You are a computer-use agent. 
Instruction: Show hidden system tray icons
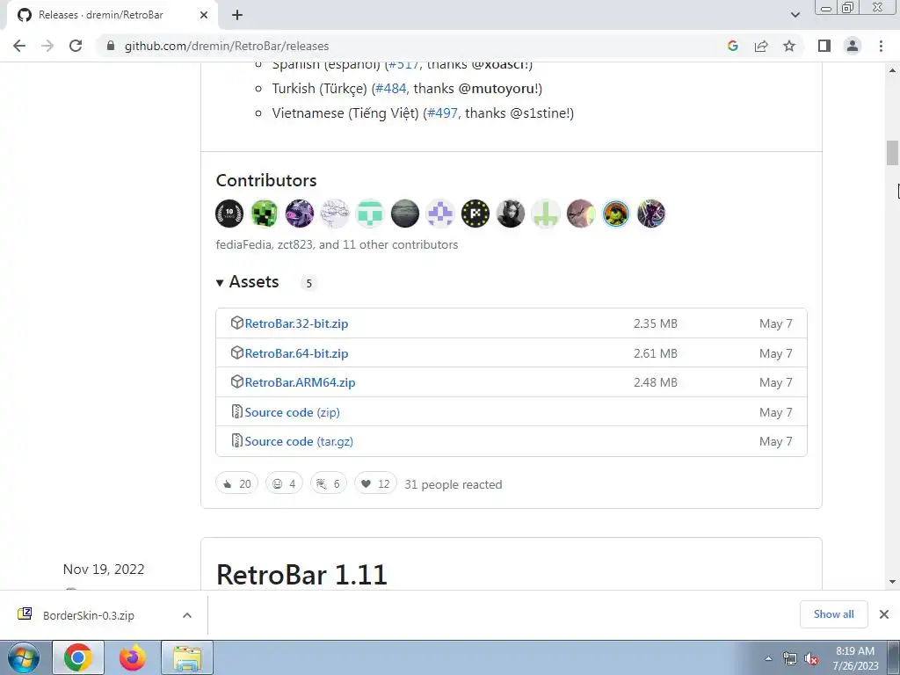click(x=768, y=658)
